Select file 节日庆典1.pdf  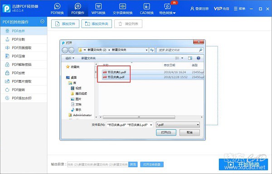(117, 72)
